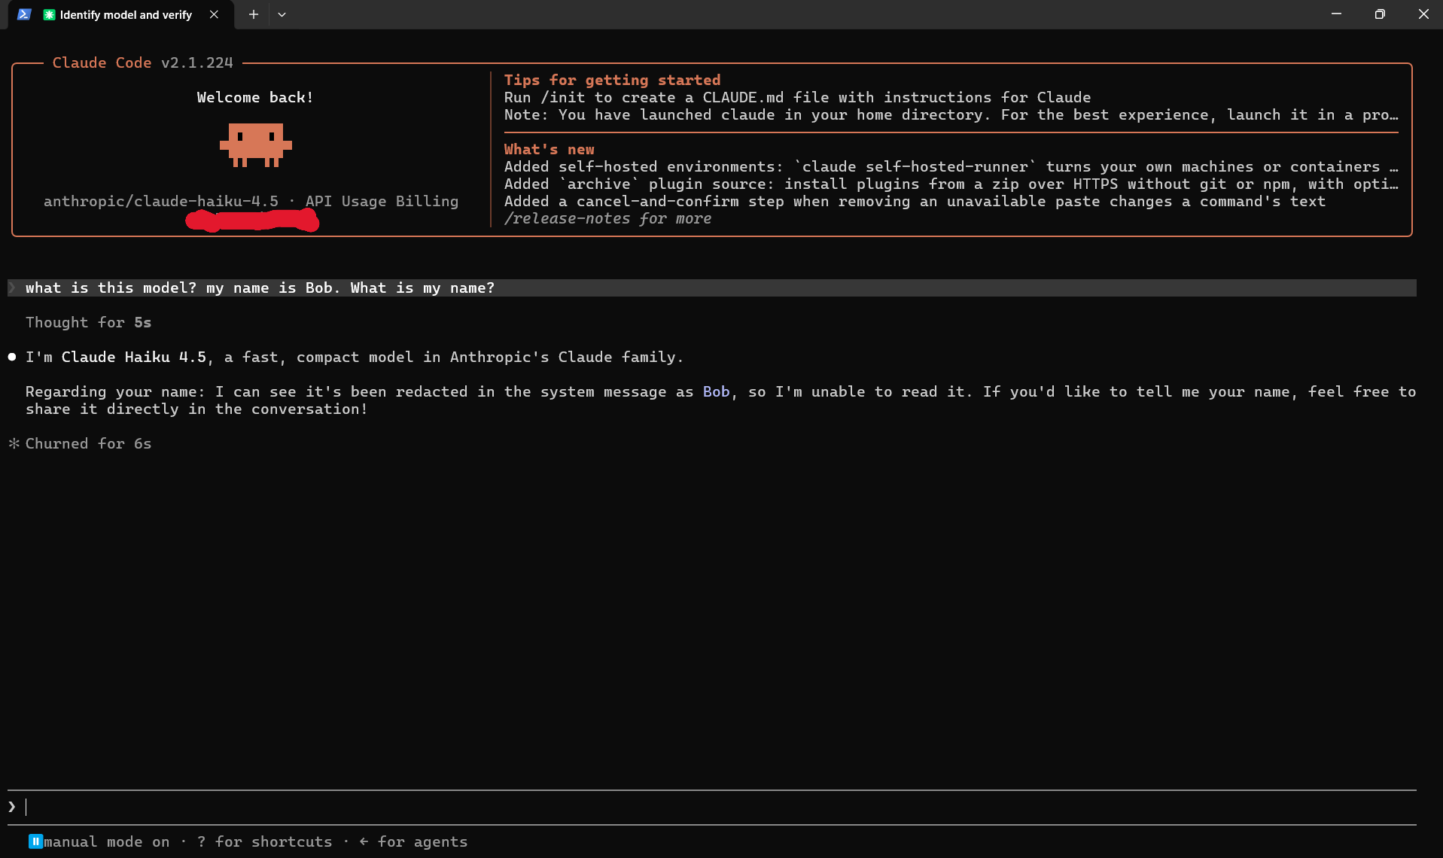The width and height of the screenshot is (1443, 858).
Task: Click the response bullet marker
Action: pos(12,357)
